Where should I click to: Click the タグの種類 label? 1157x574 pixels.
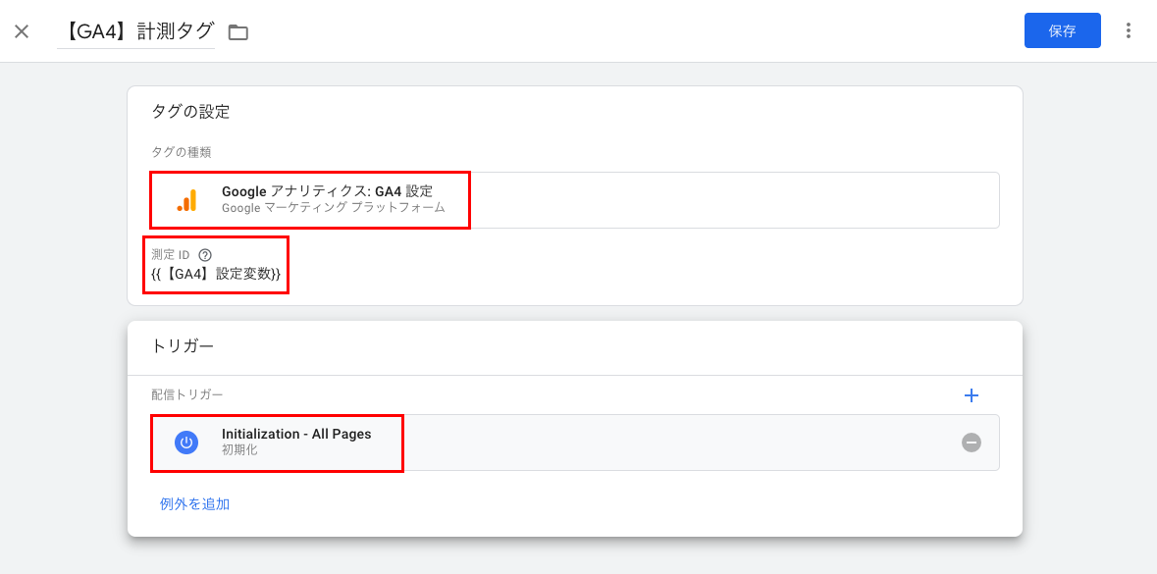tap(182, 152)
